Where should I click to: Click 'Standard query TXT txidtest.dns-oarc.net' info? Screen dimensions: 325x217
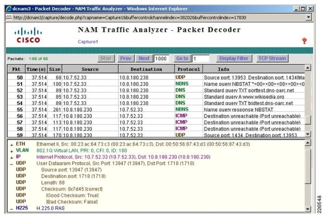(x=248, y=103)
